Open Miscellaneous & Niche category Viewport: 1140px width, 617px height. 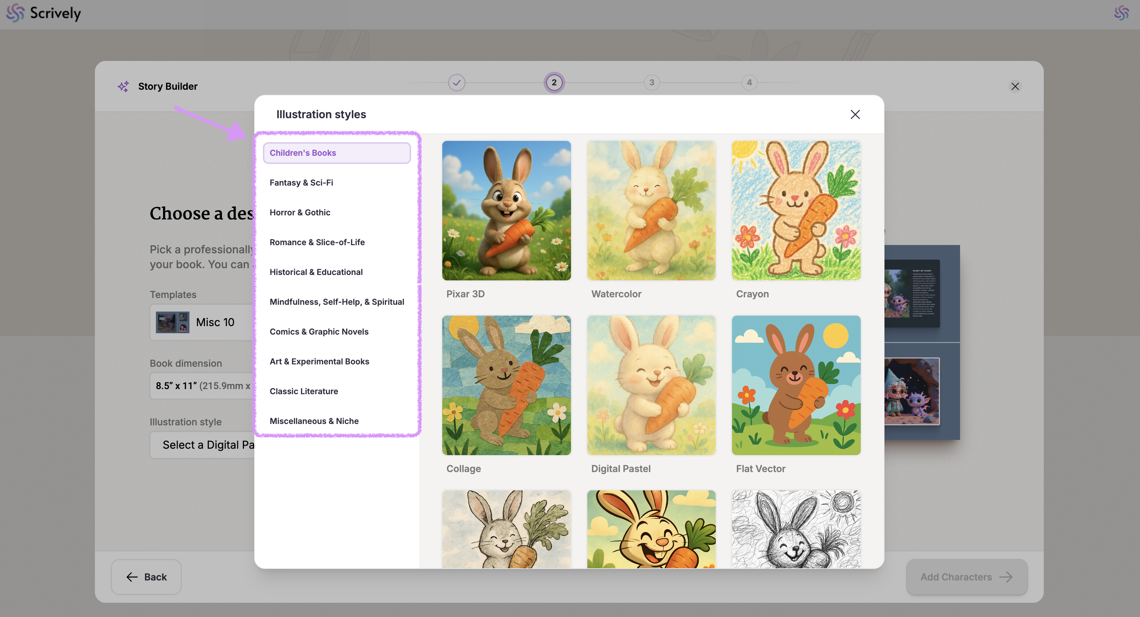click(x=314, y=421)
